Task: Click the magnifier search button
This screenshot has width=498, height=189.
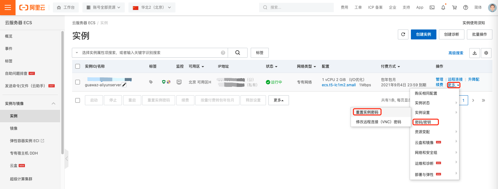Action: (x=238, y=53)
